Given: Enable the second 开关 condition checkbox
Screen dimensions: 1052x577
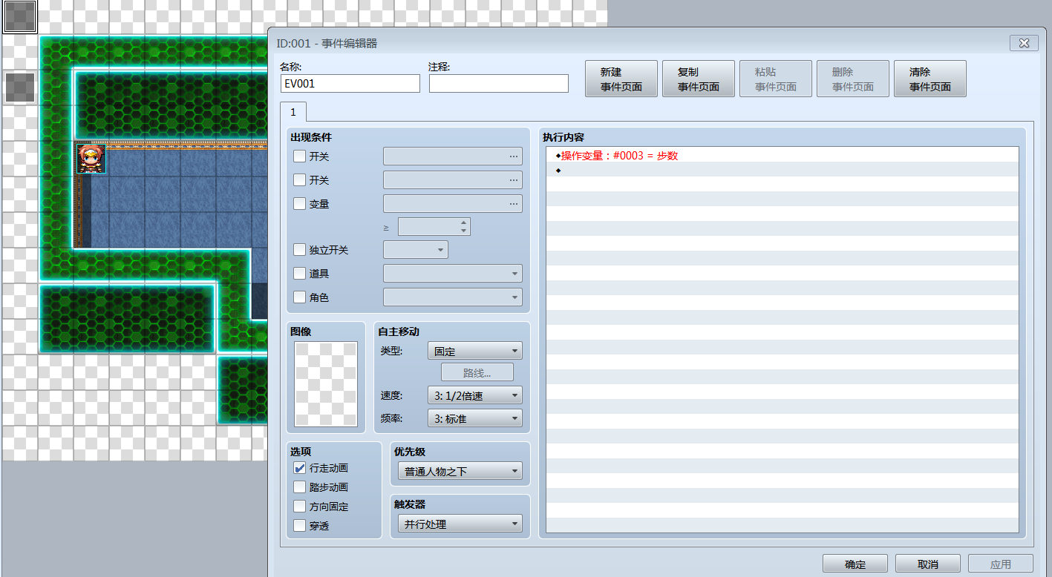Looking at the screenshot, I should [300, 180].
